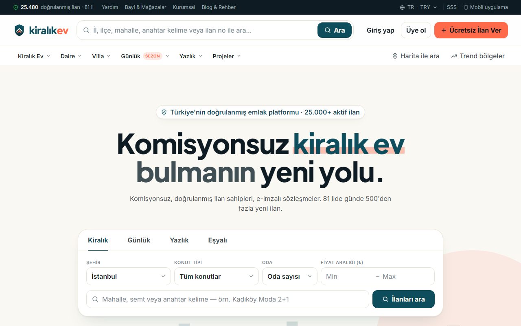Switch to the Kiralık tab

98,240
